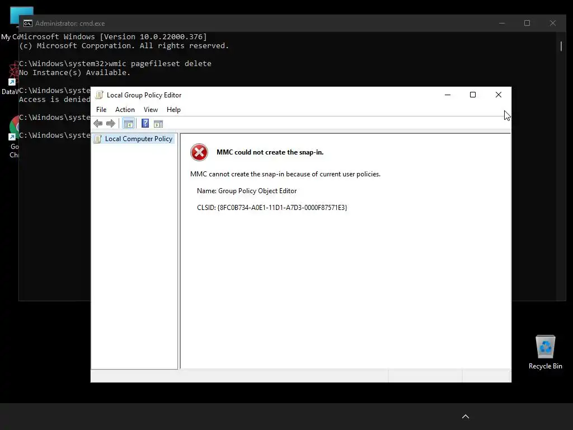The width and height of the screenshot is (573, 430).
Task: Select Local Computer Policy tree node
Action: point(134,139)
